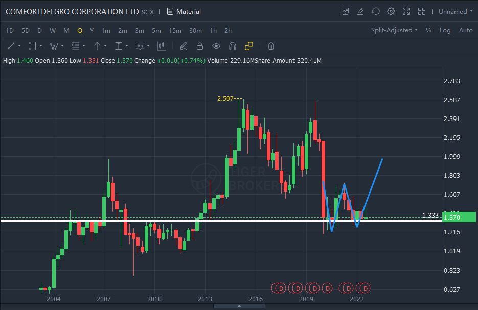
Task: Switch to the 5D timeframe
Action: tap(26, 31)
